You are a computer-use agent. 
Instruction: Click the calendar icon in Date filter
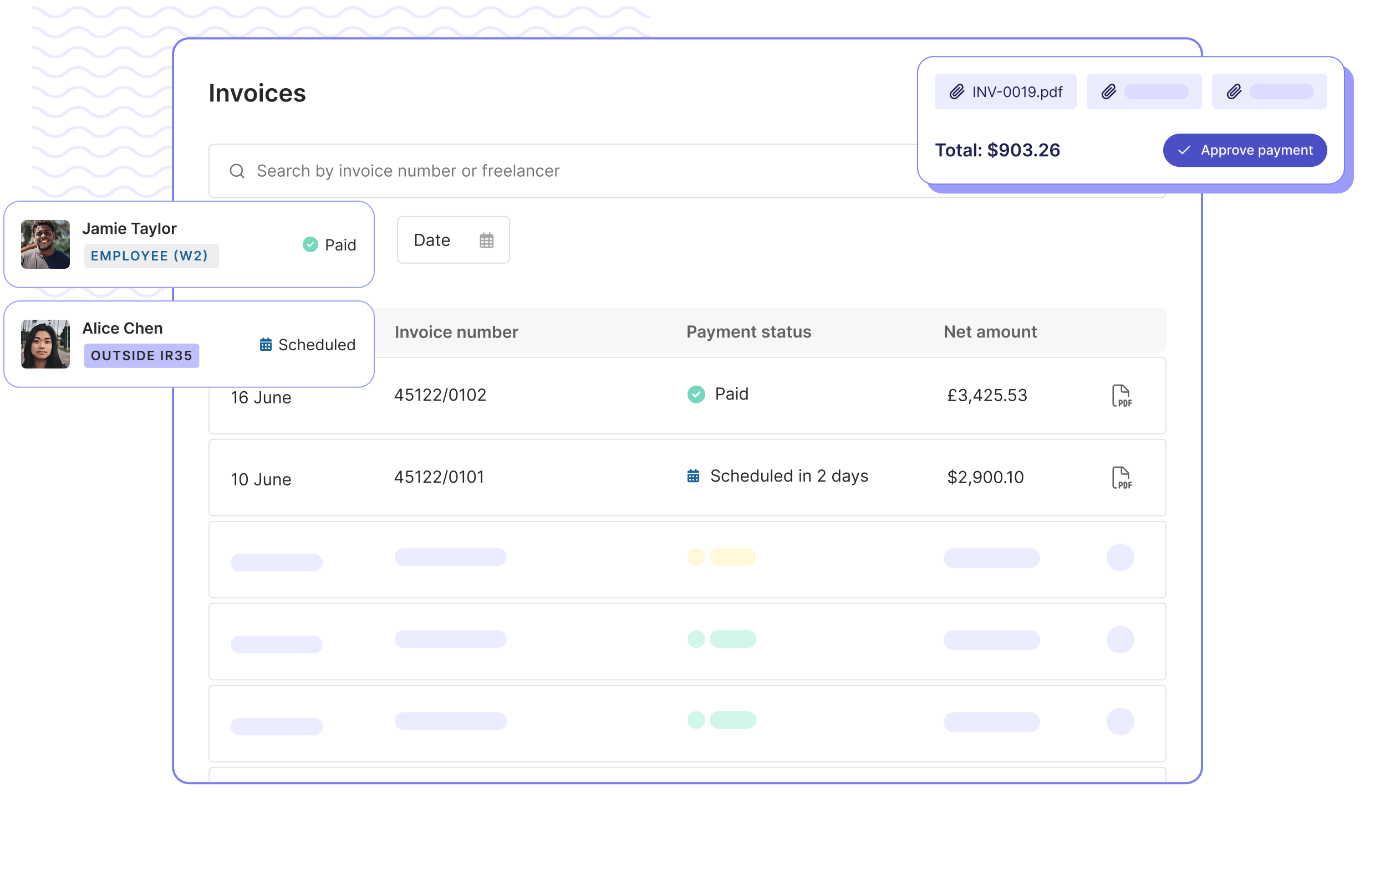(x=486, y=240)
